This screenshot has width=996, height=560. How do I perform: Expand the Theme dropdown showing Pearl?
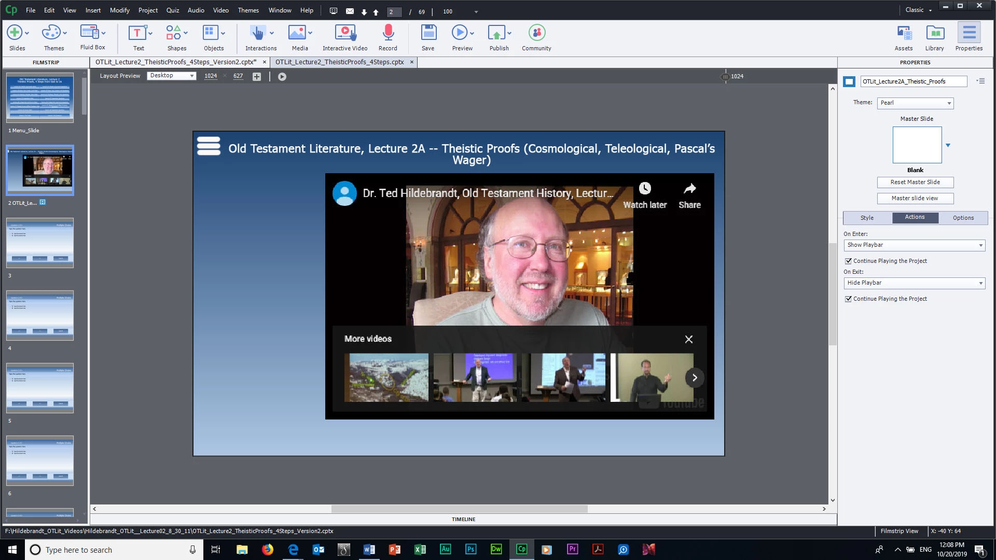coord(916,103)
